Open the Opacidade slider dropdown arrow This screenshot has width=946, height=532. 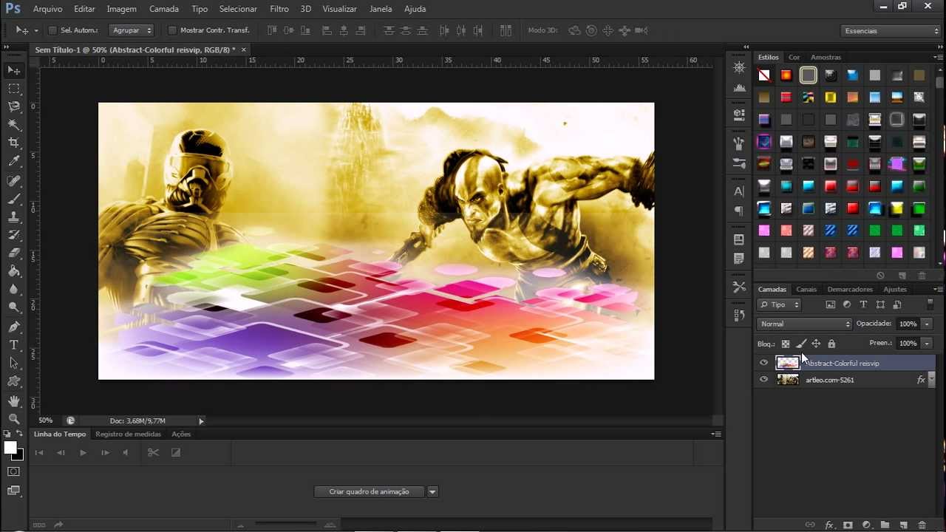tap(927, 324)
